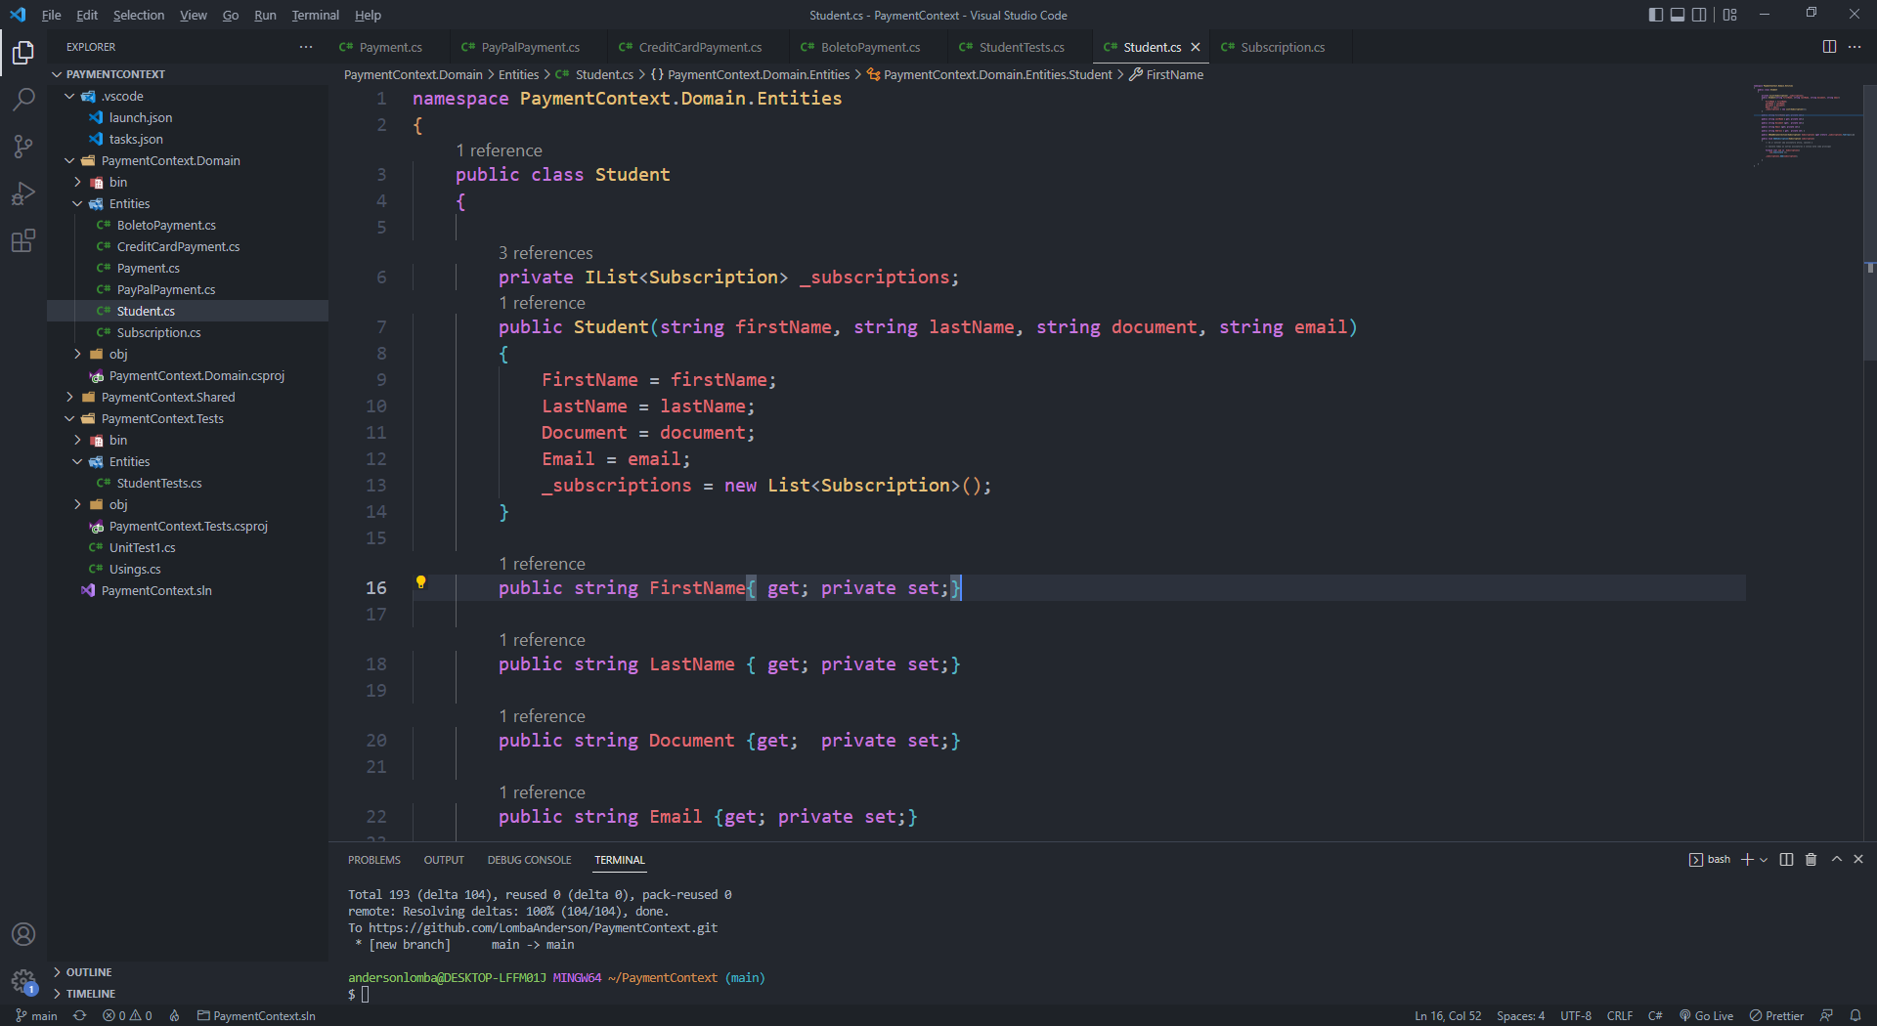Click the quick fix lightbulb on line 16

(421, 582)
